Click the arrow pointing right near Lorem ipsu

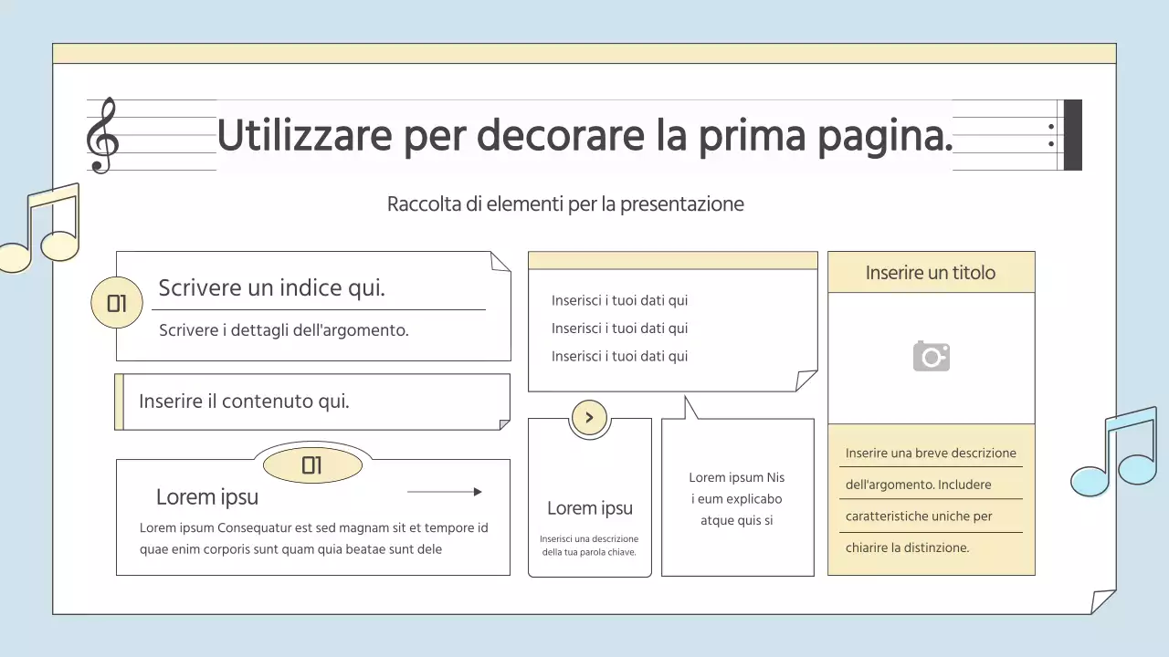(x=445, y=492)
